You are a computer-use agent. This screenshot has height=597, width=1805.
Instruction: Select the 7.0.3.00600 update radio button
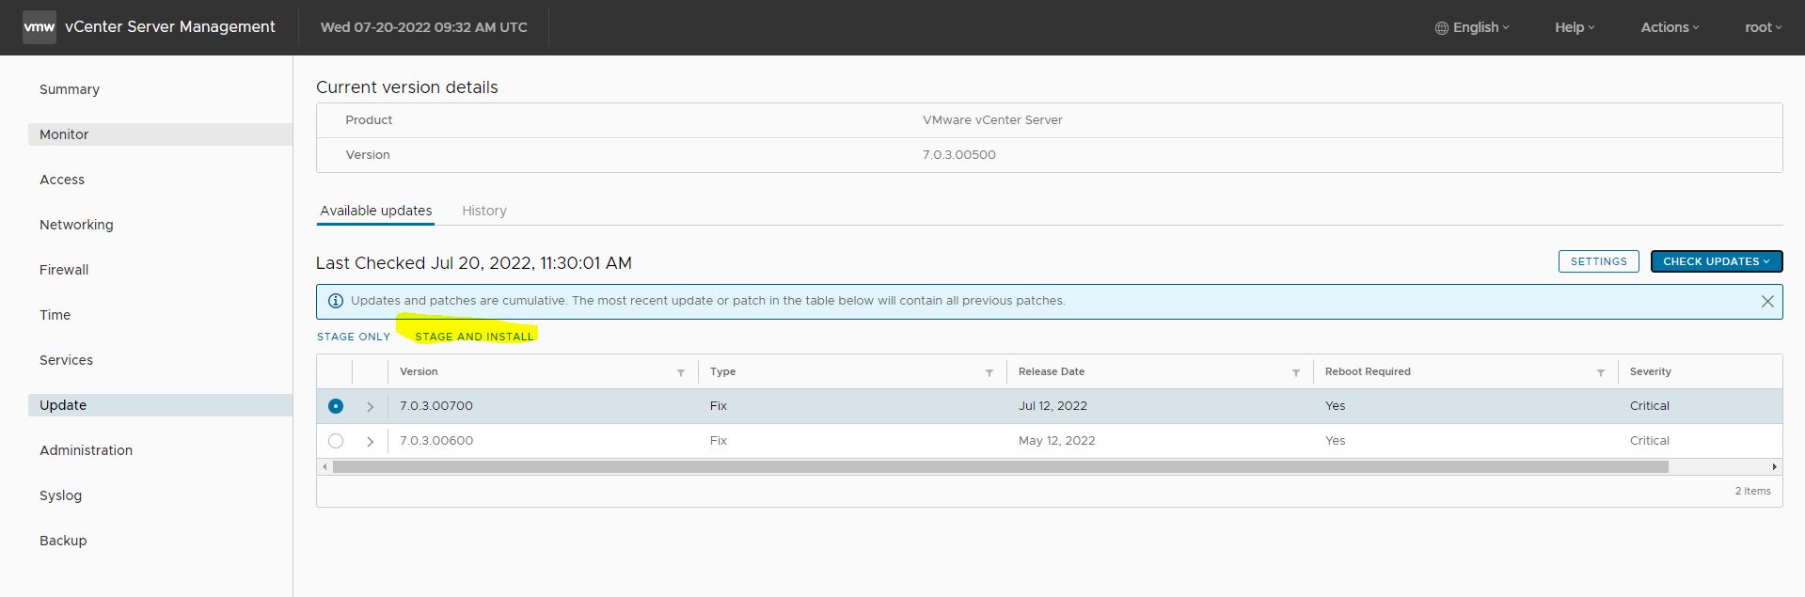(x=336, y=441)
